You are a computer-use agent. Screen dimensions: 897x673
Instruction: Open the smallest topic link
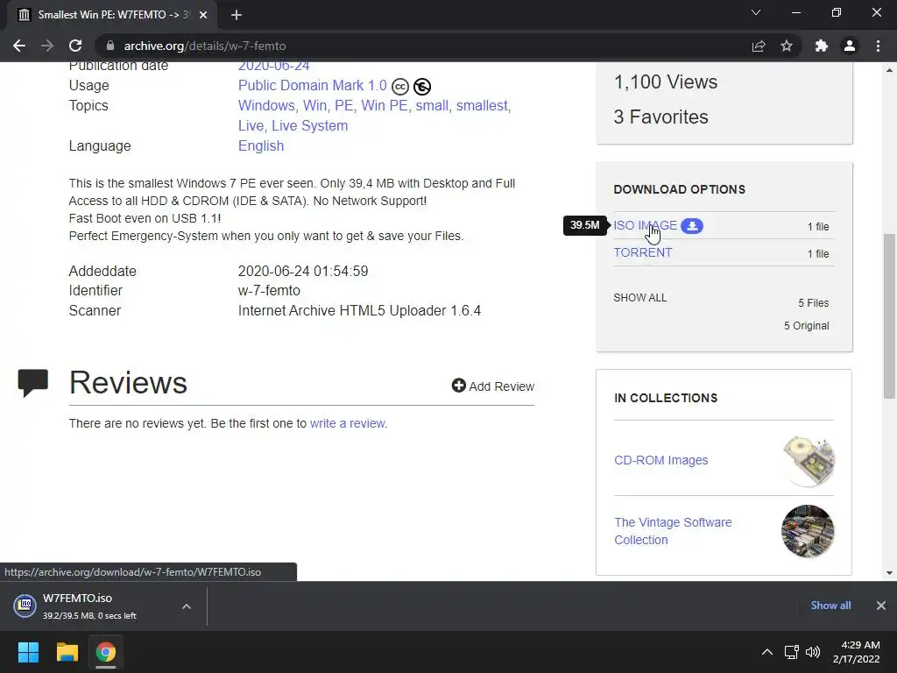[483, 105]
